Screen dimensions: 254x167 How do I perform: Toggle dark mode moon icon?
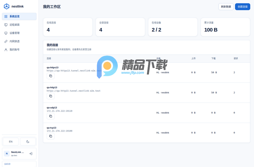point(28,142)
